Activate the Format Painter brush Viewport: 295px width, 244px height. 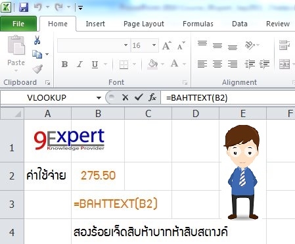click(x=37, y=69)
